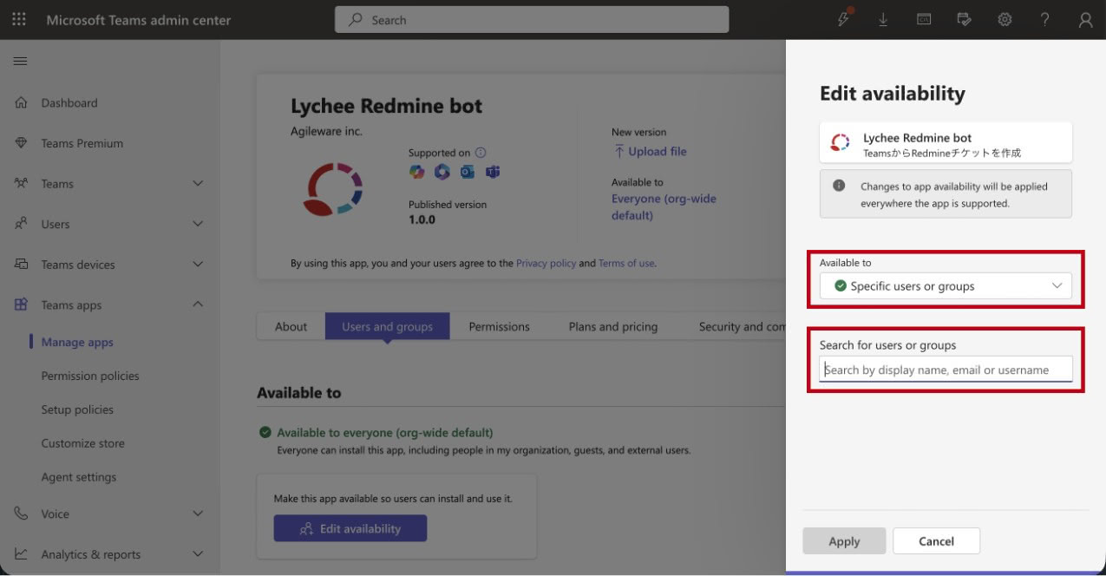Click the Microsoft 365 supported-on icon
The image size is (1106, 576).
click(x=442, y=172)
